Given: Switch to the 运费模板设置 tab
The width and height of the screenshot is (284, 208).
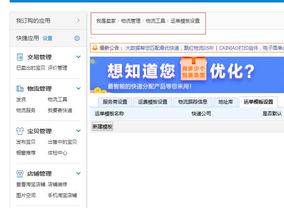Looking at the screenshot, I should [153, 102].
